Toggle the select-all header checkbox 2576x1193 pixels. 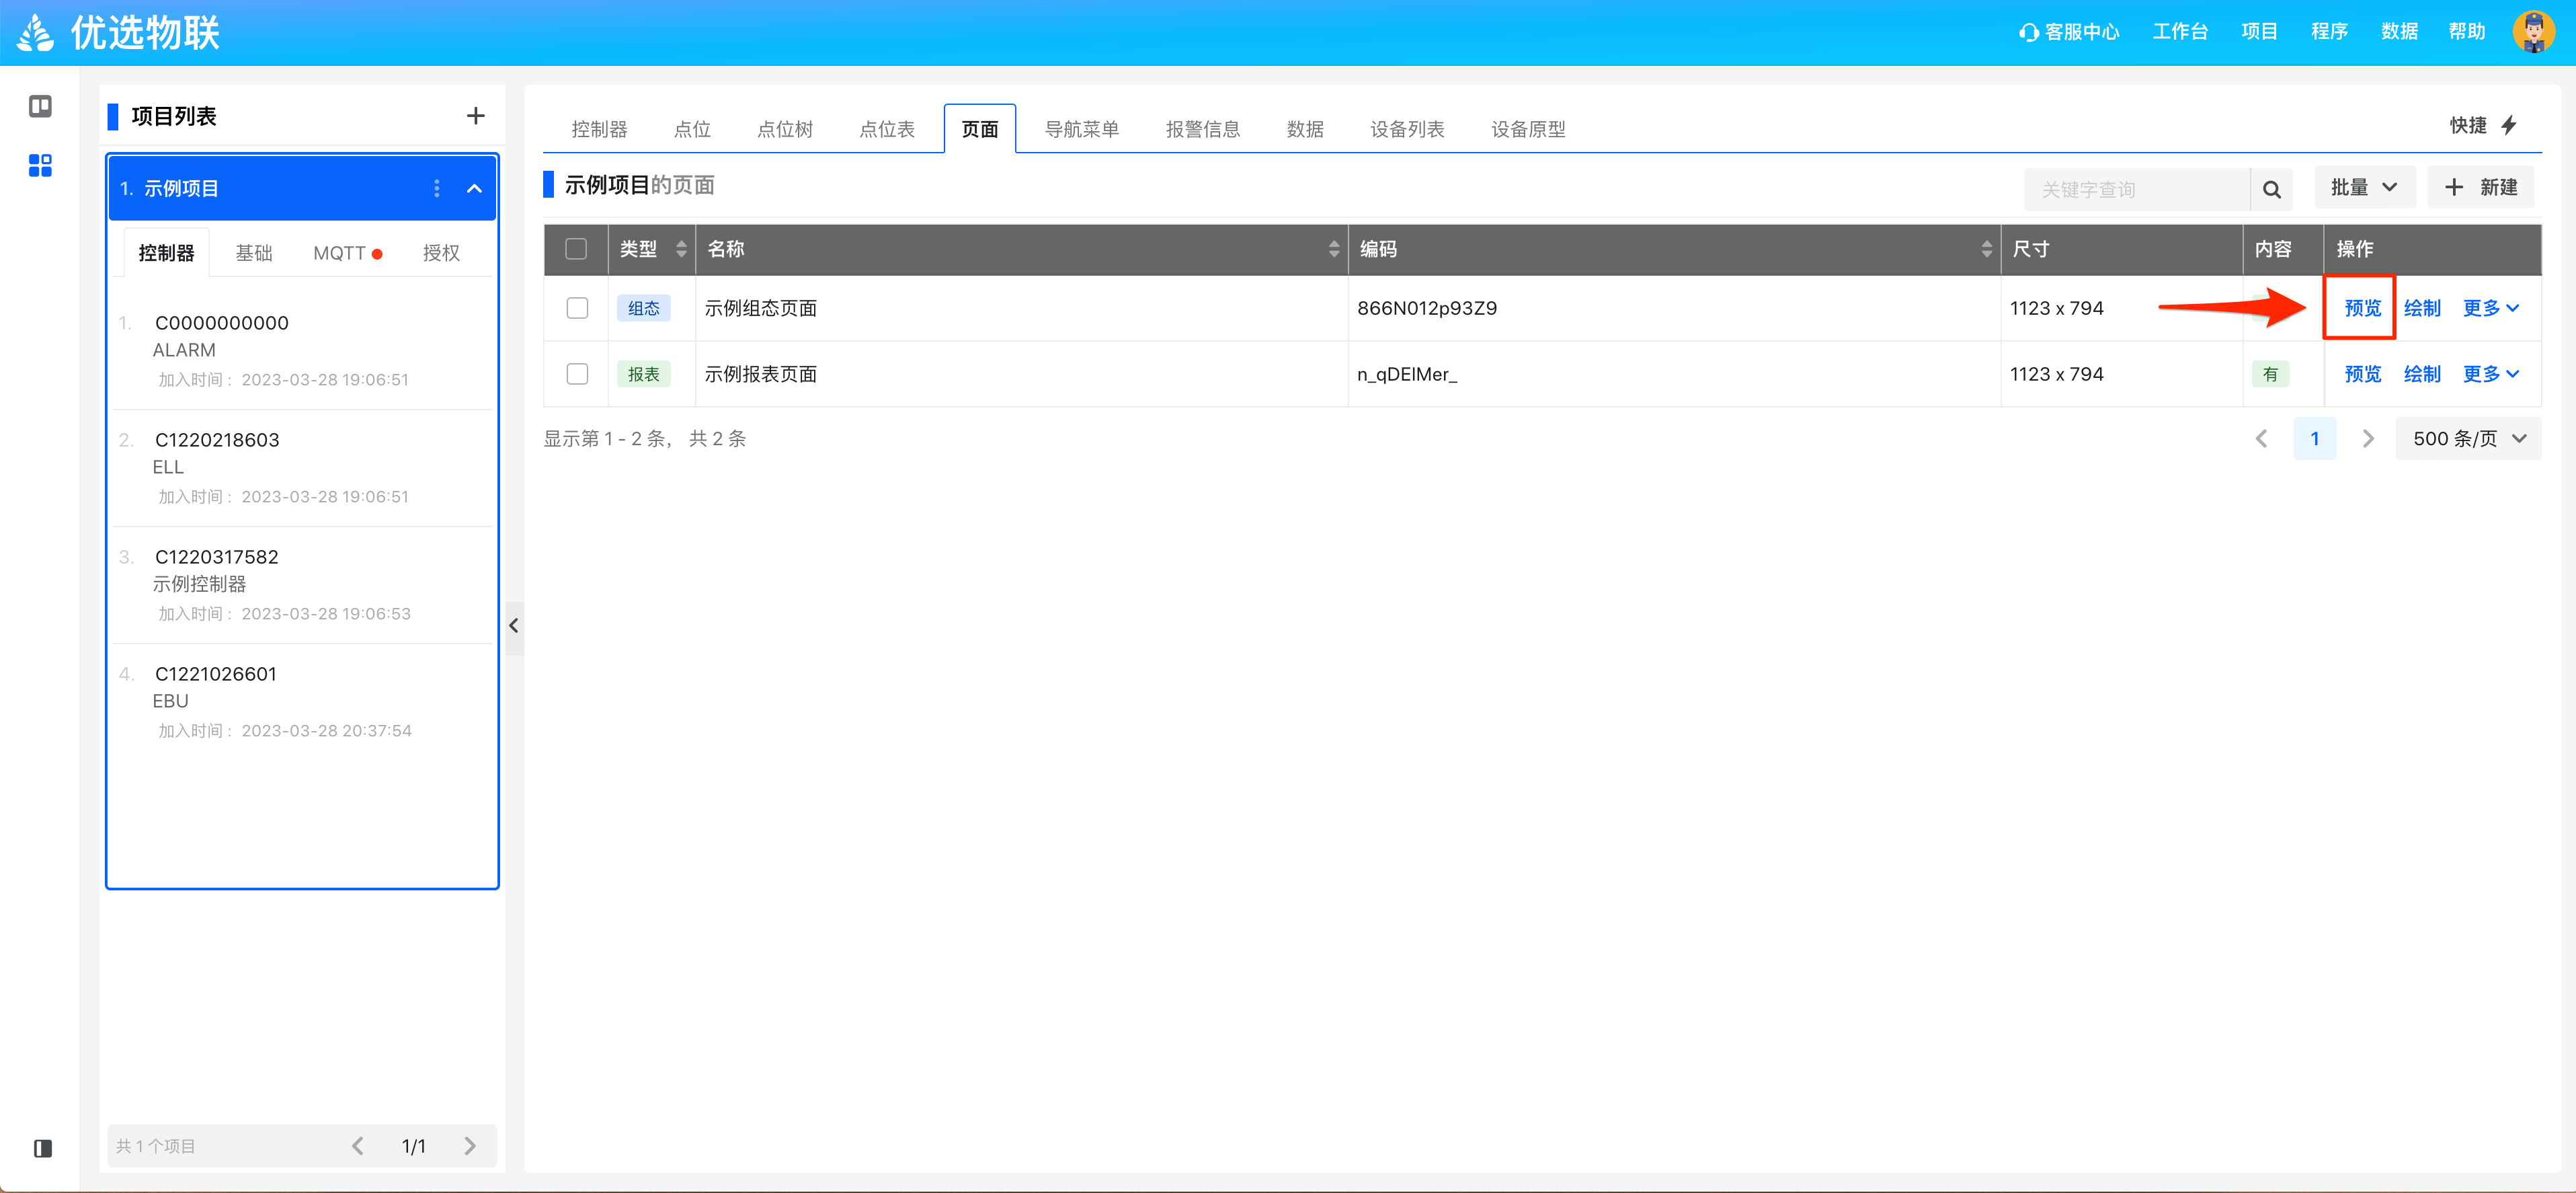pyautogui.click(x=576, y=249)
